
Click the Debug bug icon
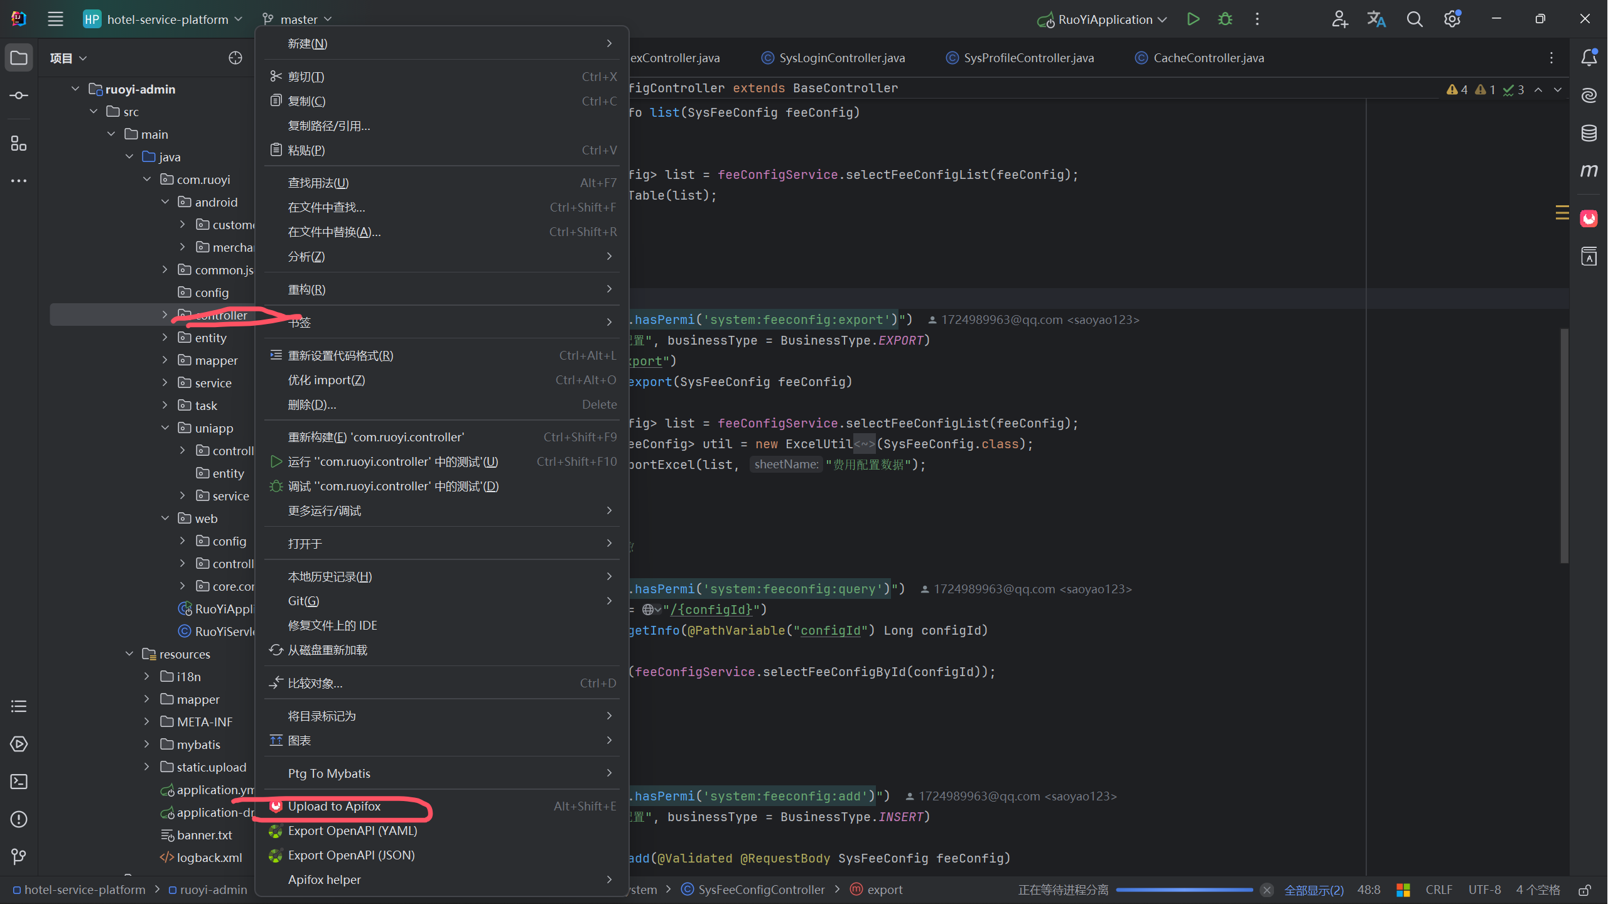1225,19
